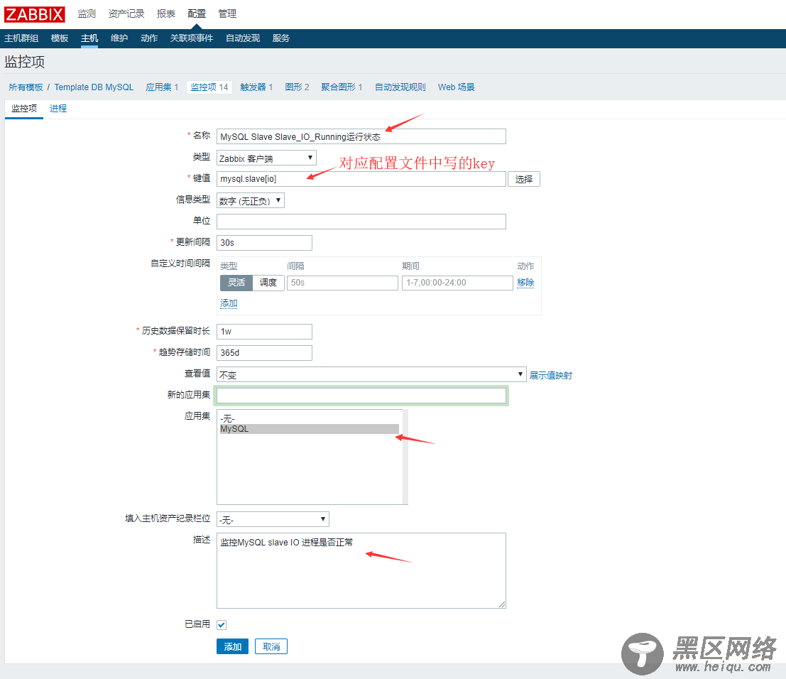Open the 资产记录 top menu

(x=126, y=13)
